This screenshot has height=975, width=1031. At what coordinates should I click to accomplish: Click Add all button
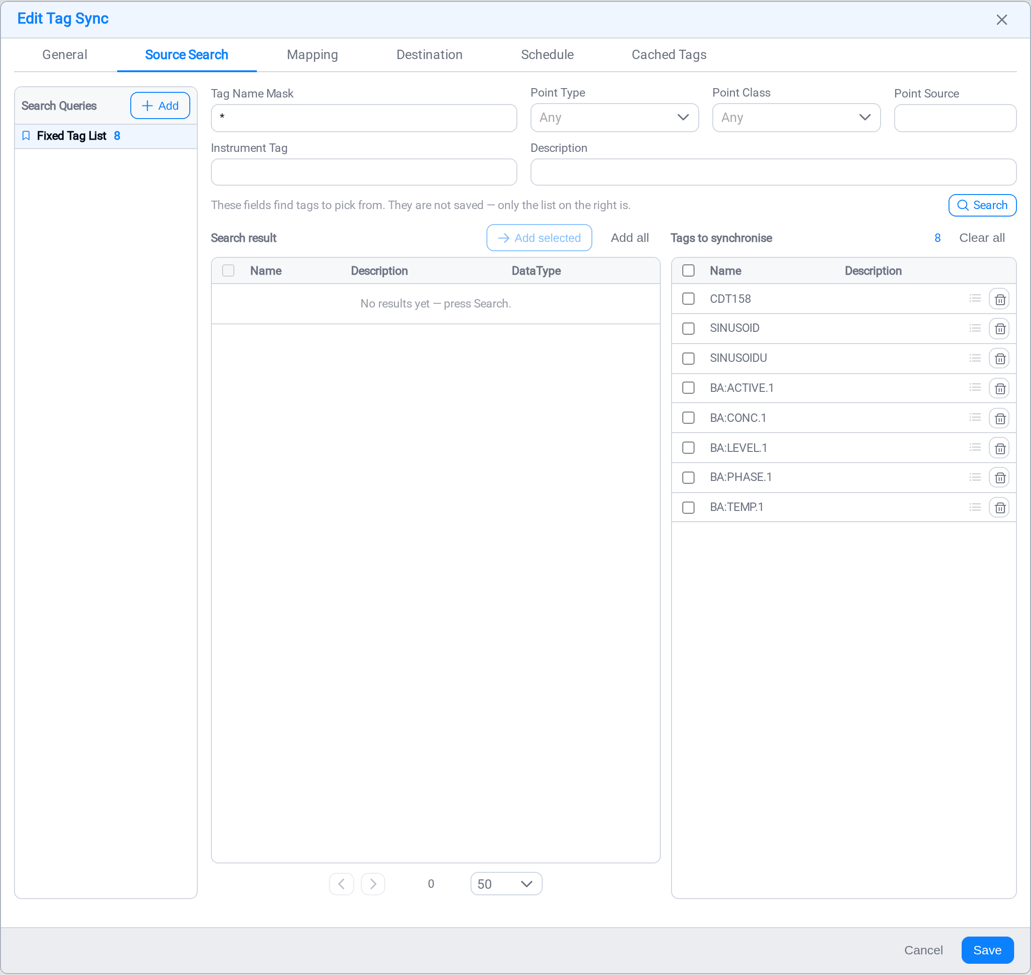[629, 238]
